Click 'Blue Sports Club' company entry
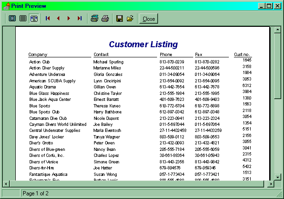Image resolution: width=284 pixels, height=199 pixels. [x=44, y=112]
